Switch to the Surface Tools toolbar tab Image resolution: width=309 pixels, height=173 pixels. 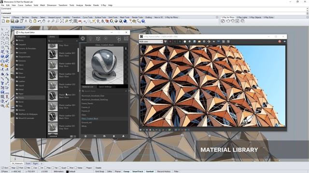(100, 17)
